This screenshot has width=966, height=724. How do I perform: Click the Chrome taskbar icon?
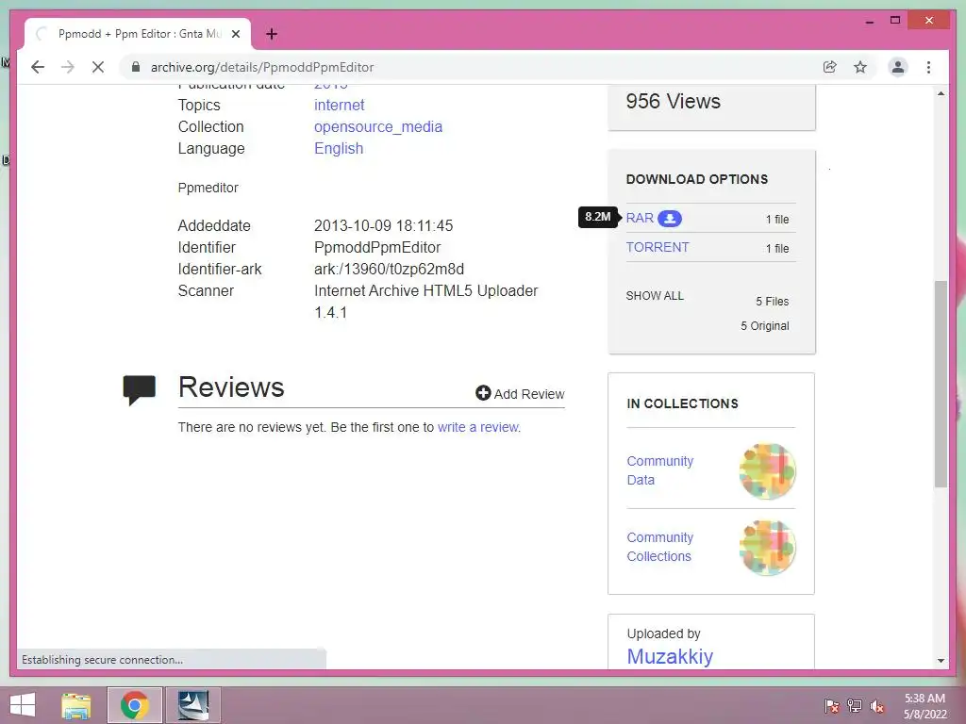click(135, 705)
